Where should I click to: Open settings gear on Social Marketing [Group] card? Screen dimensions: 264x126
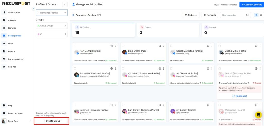[208, 46]
